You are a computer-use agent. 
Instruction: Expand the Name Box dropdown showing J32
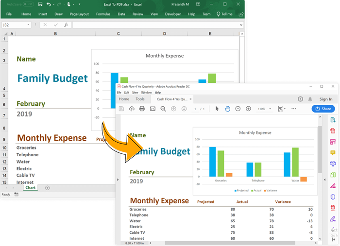coord(29,25)
